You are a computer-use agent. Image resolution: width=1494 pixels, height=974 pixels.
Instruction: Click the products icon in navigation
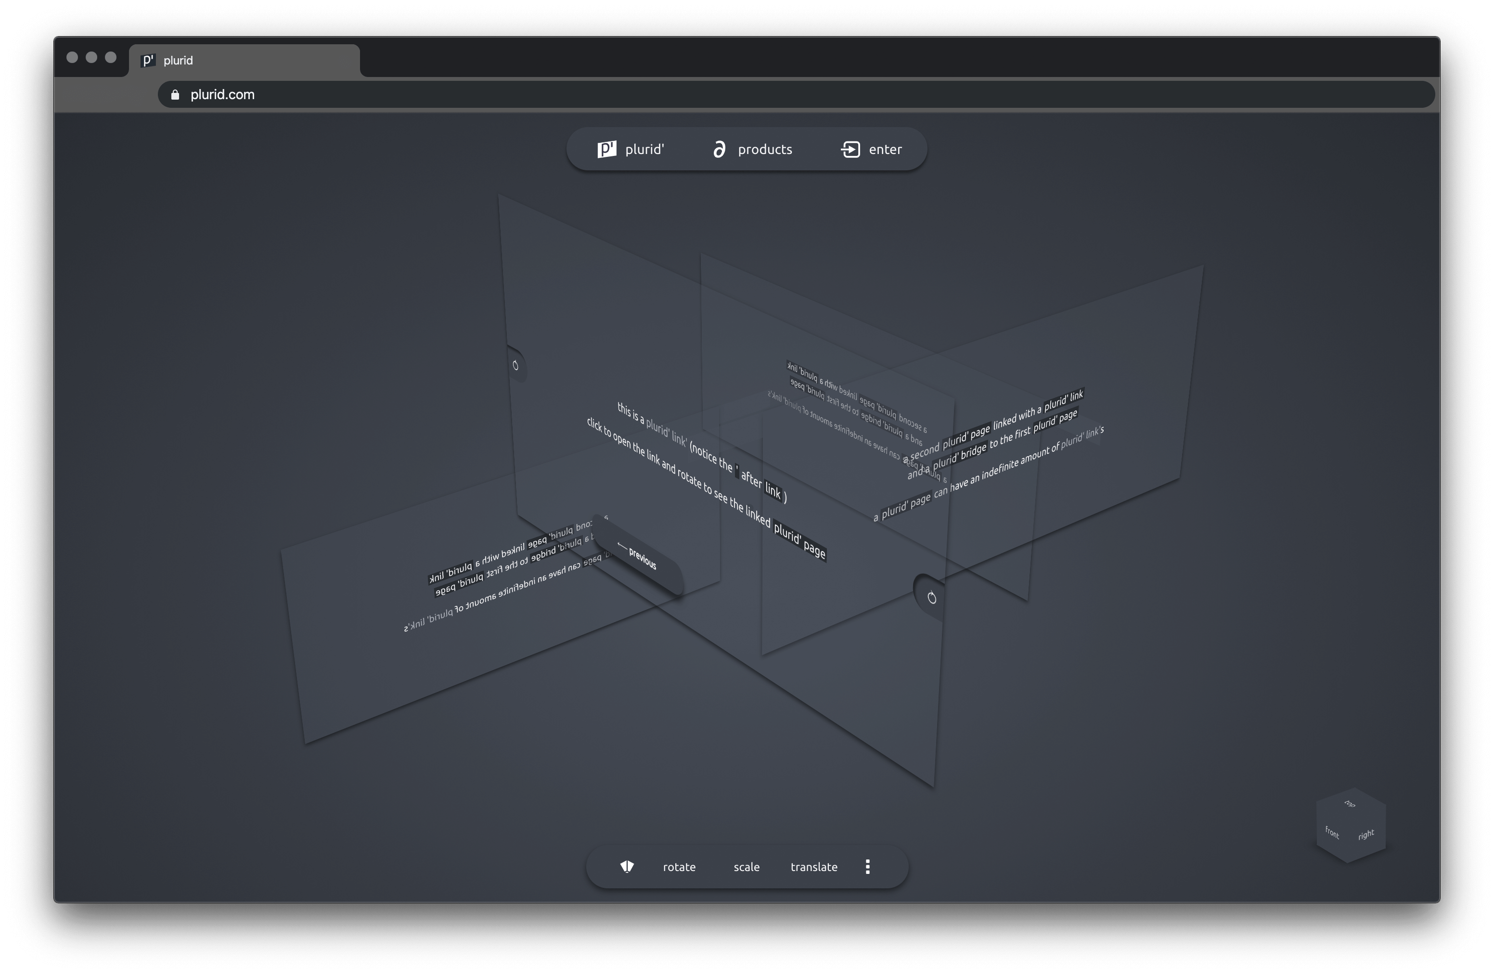point(720,149)
